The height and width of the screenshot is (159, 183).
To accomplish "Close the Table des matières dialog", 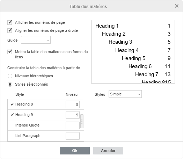I will tap(177, 6).
